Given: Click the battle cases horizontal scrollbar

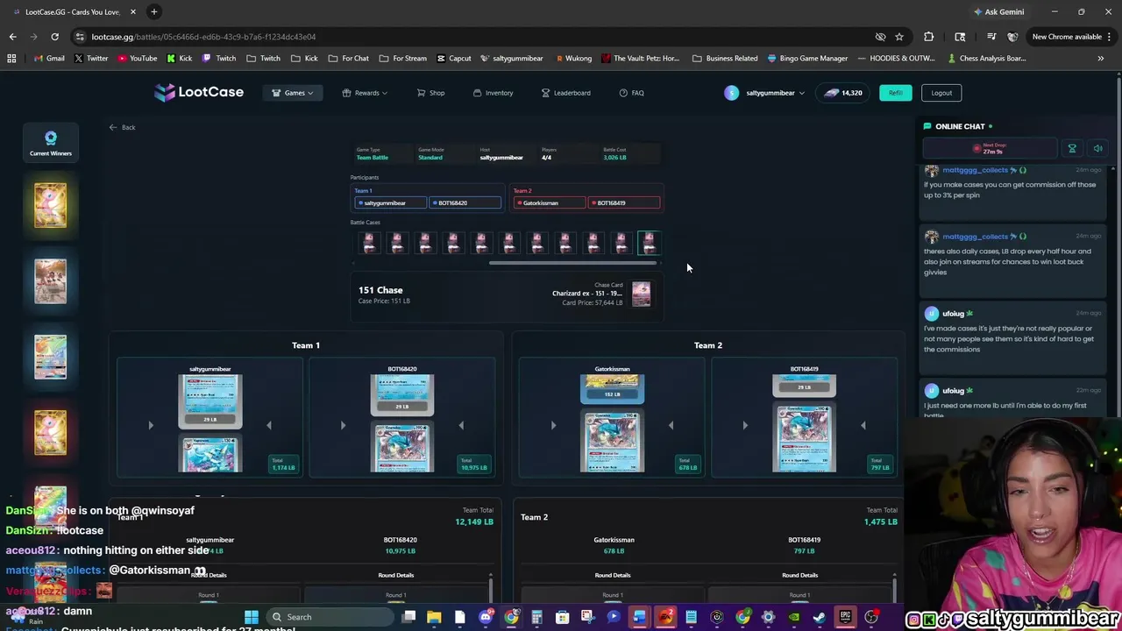Looking at the screenshot, I should pos(574,262).
